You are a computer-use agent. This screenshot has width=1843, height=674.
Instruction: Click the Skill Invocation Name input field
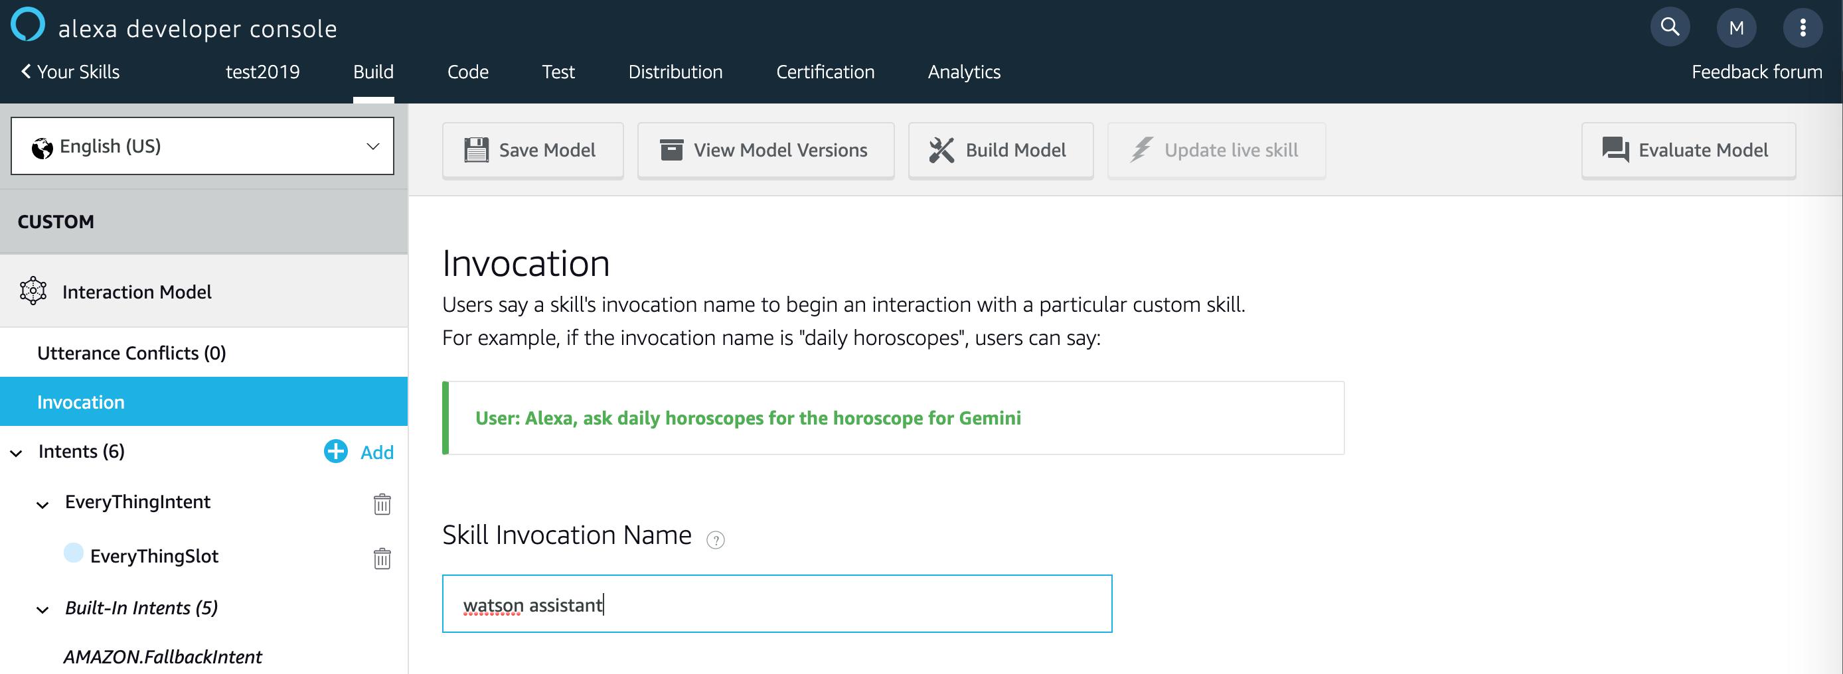coord(777,604)
